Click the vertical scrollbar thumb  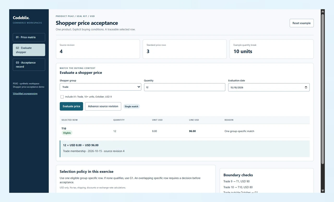tap(323, 89)
